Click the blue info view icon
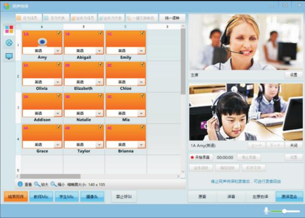The height and width of the screenshot is (218, 305). pyautogui.click(x=20, y=184)
